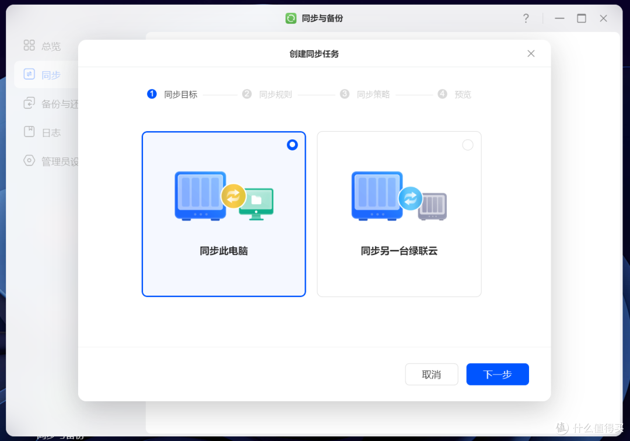Click the 同步此电脑 card label
The image size is (630, 441).
click(x=224, y=251)
